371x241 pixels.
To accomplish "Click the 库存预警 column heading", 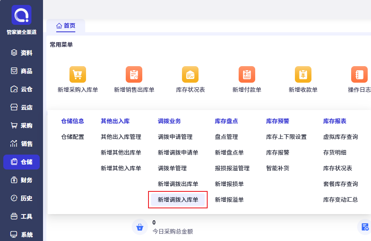I will pos(278,122).
